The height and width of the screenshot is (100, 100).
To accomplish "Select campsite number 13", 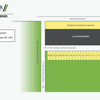I will tap(79, 56).
